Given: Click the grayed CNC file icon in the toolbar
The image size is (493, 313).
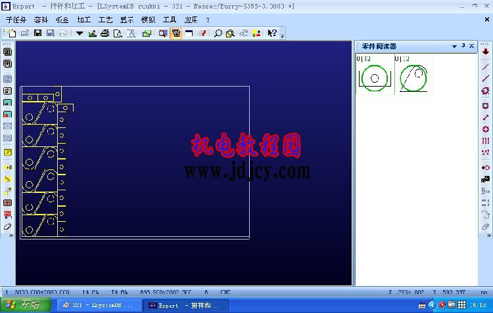Looking at the screenshot, I should [64, 33].
